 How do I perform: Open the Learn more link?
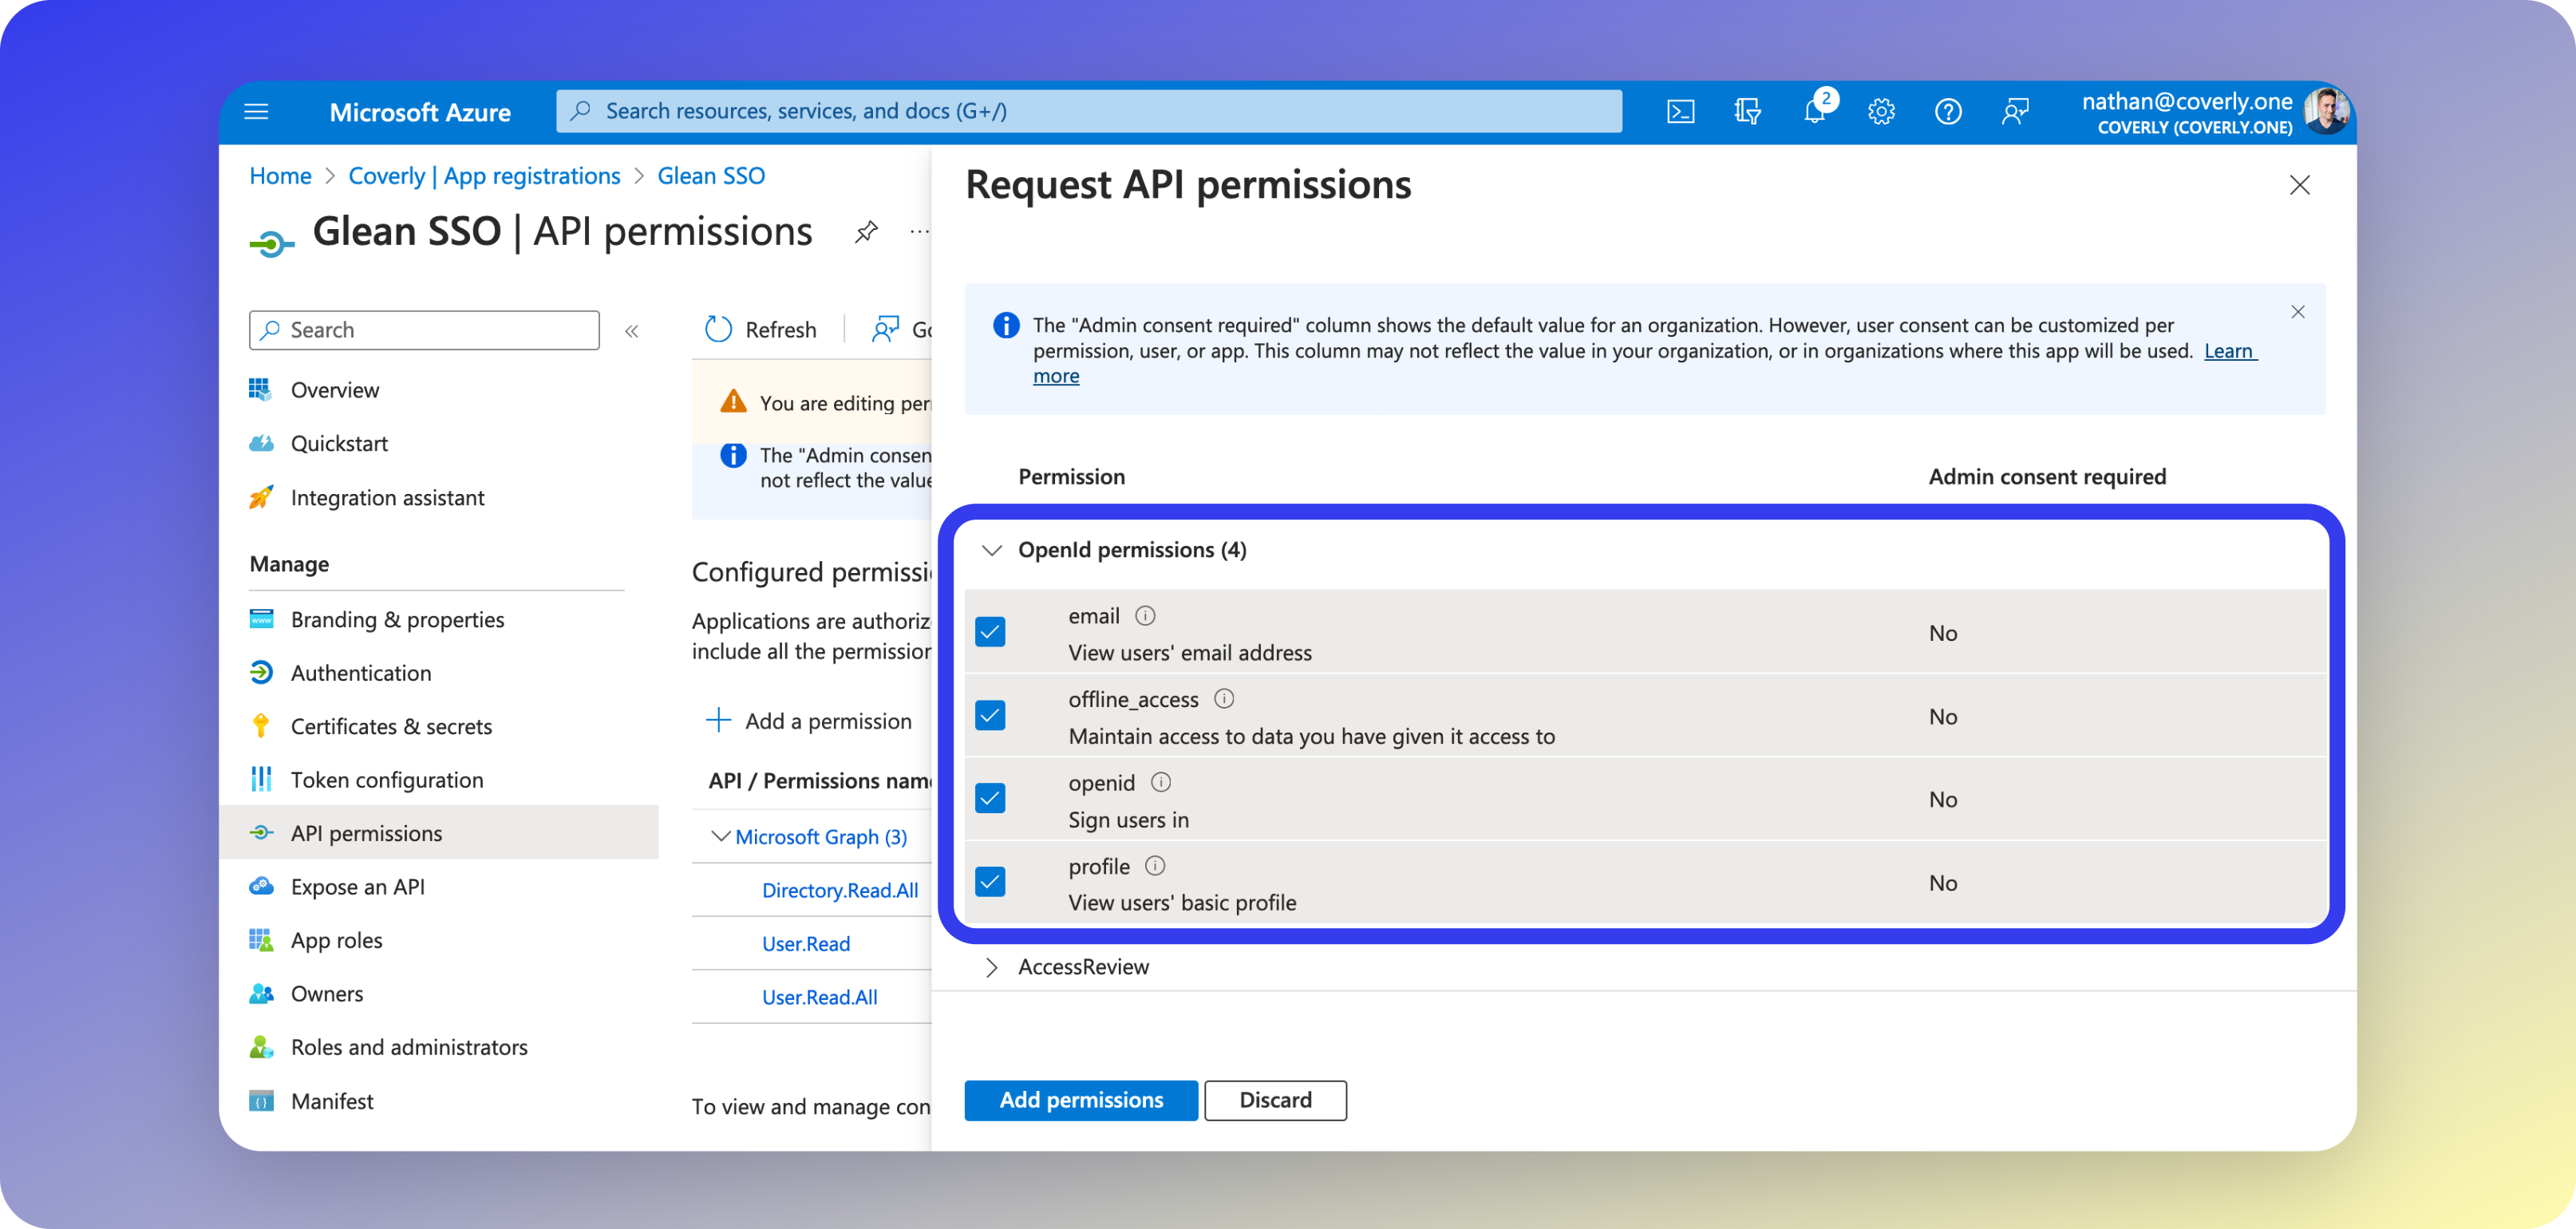(x=2229, y=351)
